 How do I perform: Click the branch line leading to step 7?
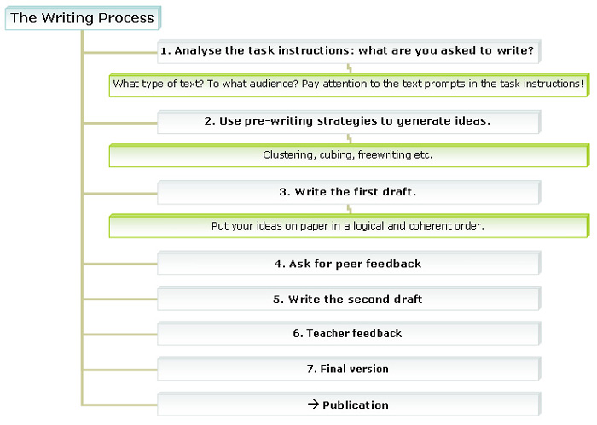[120, 370]
